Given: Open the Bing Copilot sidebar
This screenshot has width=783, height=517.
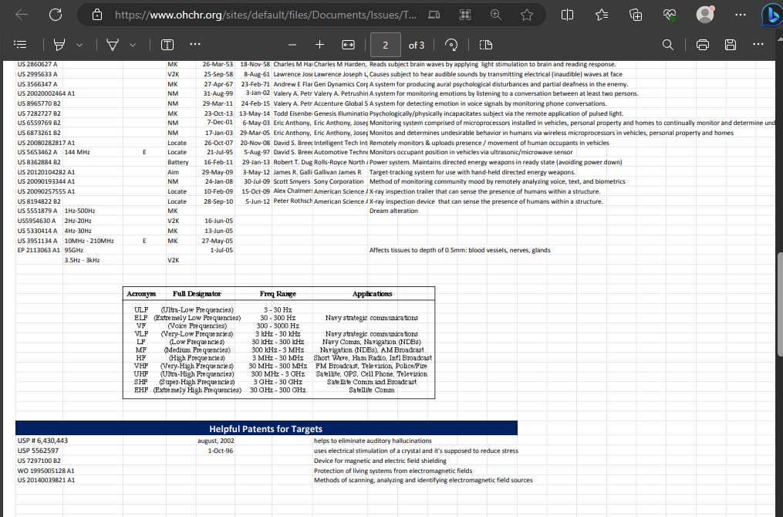Looking at the screenshot, I should tap(771, 15).
